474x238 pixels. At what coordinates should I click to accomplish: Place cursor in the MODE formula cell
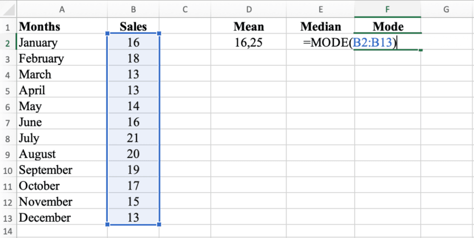(388, 43)
